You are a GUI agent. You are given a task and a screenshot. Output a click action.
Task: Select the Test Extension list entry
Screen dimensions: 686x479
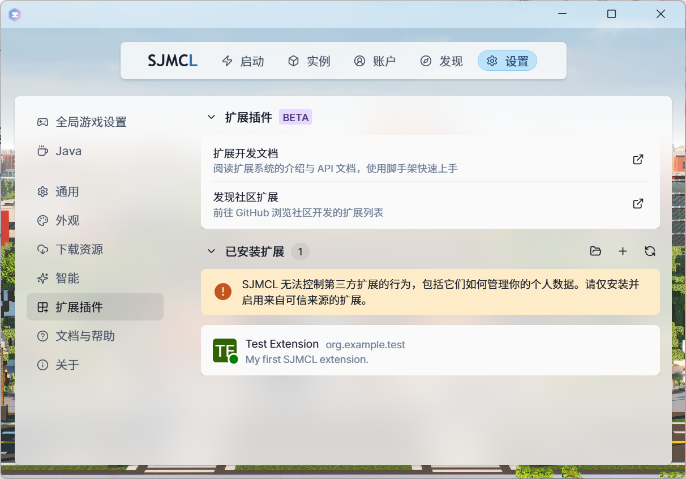click(x=430, y=350)
